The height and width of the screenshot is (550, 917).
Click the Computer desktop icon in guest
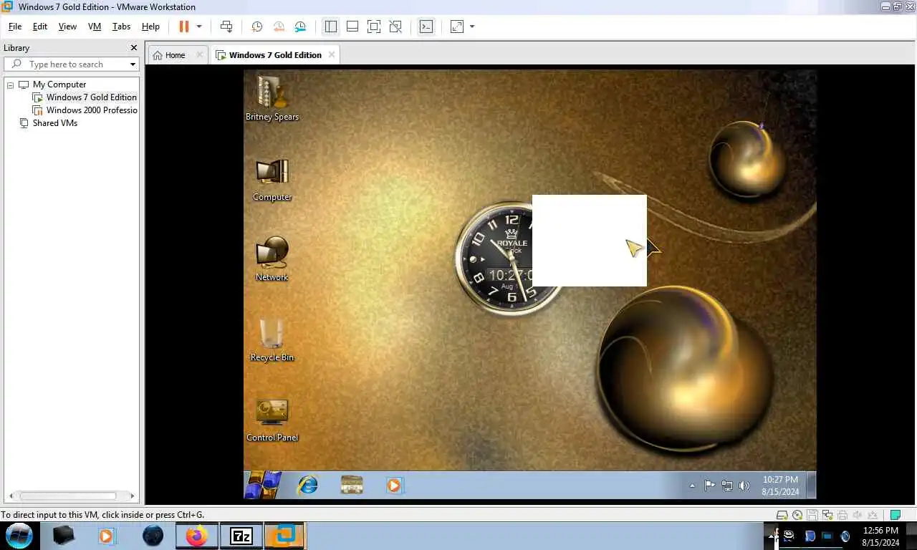272,179
